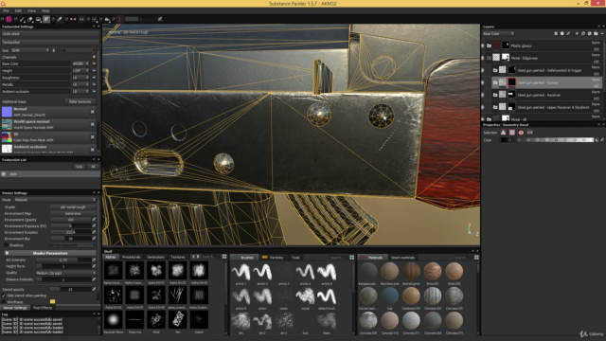Switch the Alphas shelf to grid view
The image size is (606, 341).
click(224, 257)
